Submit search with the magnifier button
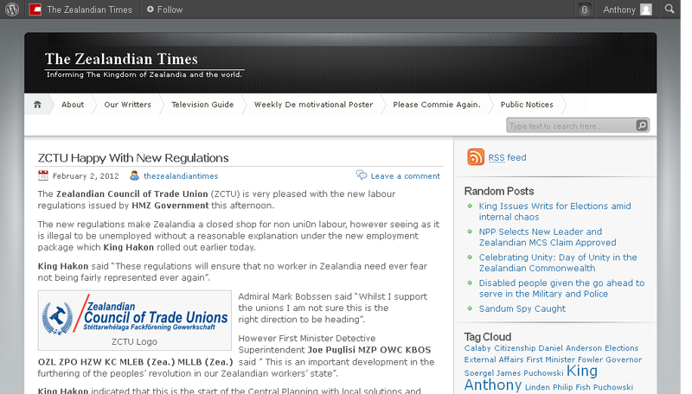The height and width of the screenshot is (394, 692). pos(642,125)
